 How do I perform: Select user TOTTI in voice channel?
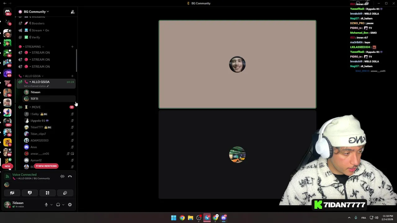point(49,98)
